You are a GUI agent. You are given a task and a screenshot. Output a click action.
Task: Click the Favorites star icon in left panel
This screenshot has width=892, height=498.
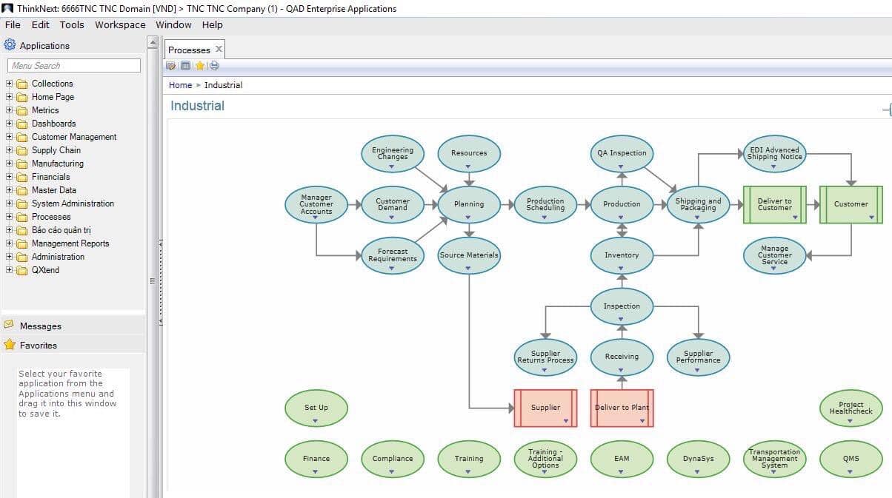click(x=10, y=345)
